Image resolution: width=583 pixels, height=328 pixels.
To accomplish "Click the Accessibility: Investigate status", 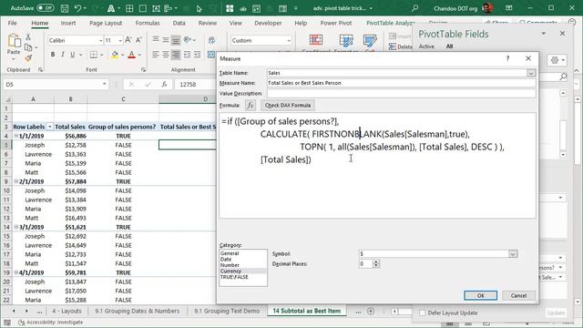I will (51, 323).
